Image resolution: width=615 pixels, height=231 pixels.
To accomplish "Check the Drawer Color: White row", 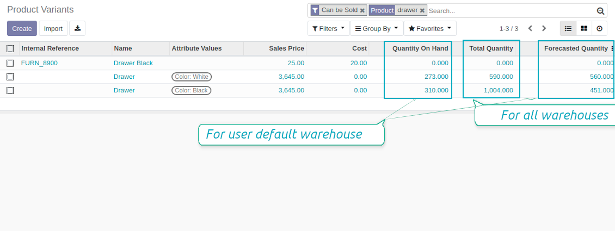I will tap(10, 77).
